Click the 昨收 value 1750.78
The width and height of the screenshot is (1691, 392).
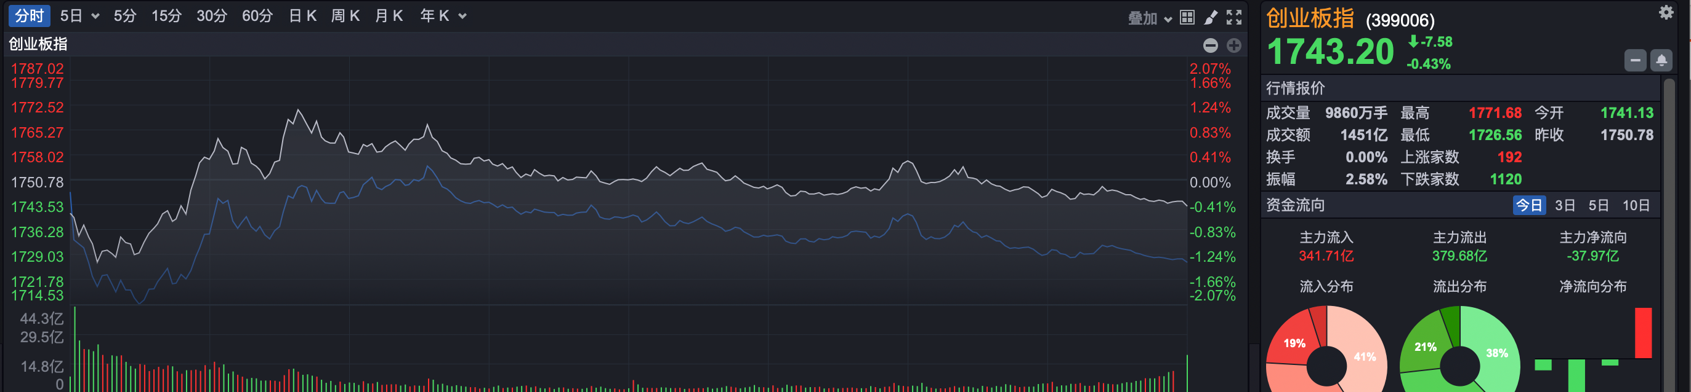[1627, 135]
